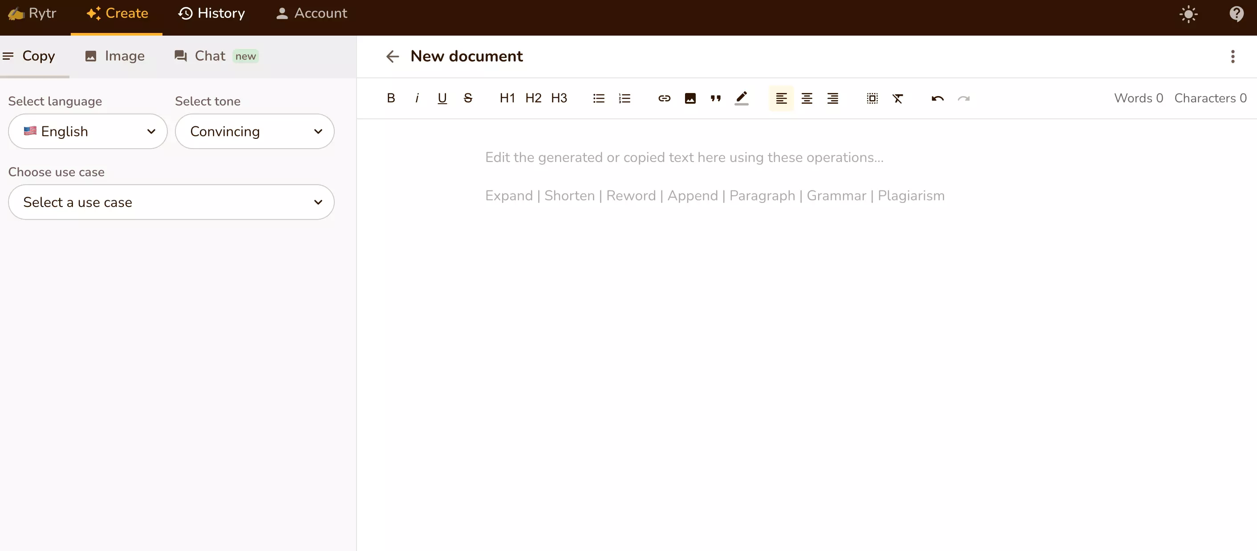Click the History navigation item
1257x551 pixels.
click(x=212, y=13)
